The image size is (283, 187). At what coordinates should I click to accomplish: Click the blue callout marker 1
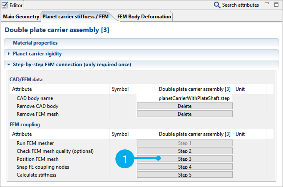pyautogui.click(x=125, y=159)
